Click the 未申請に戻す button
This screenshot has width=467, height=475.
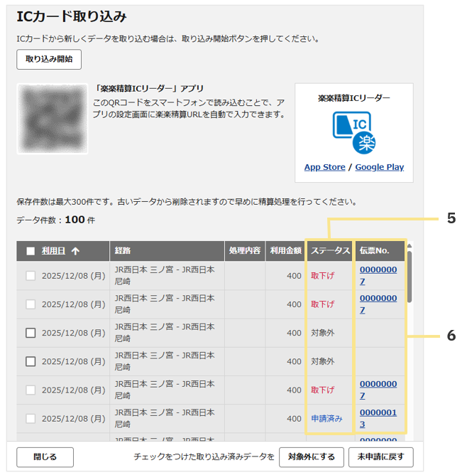point(381,457)
